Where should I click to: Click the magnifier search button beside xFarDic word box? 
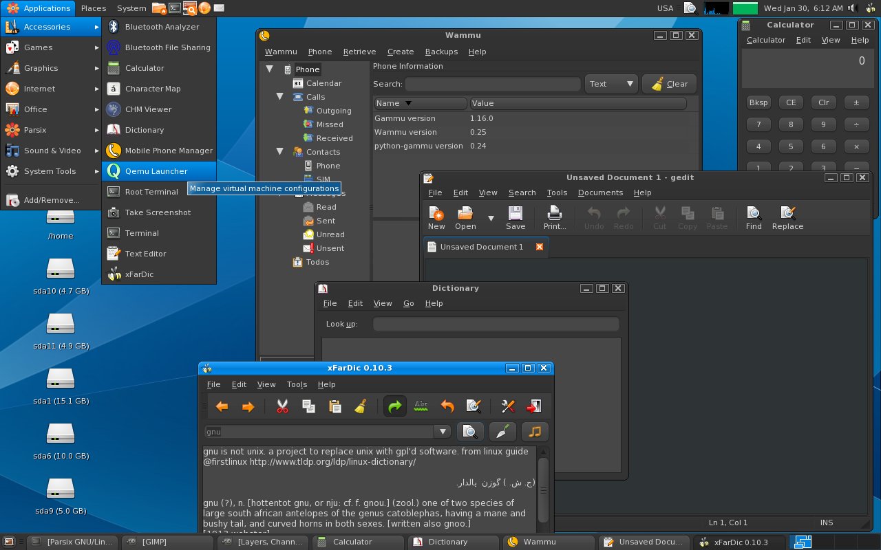470,432
